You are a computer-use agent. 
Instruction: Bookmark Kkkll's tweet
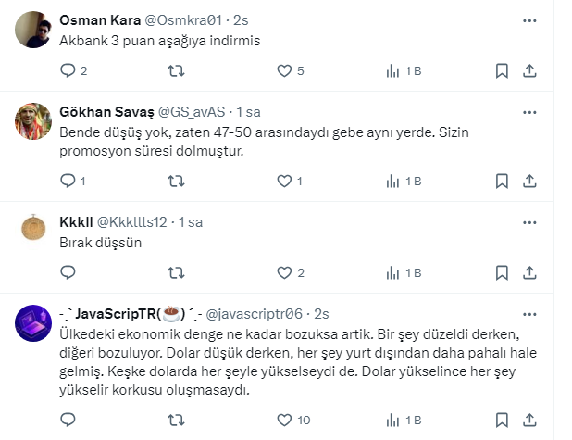501,272
